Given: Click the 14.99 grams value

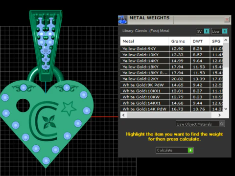Looking at the screenshot, I should [177, 61].
